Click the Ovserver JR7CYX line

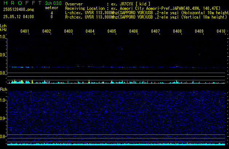click(108, 4)
